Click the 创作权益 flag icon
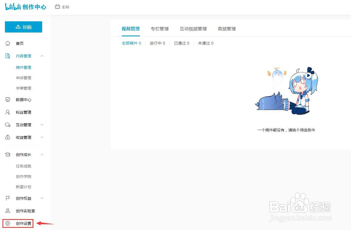The image size is (351, 230). pyautogui.click(x=8, y=198)
